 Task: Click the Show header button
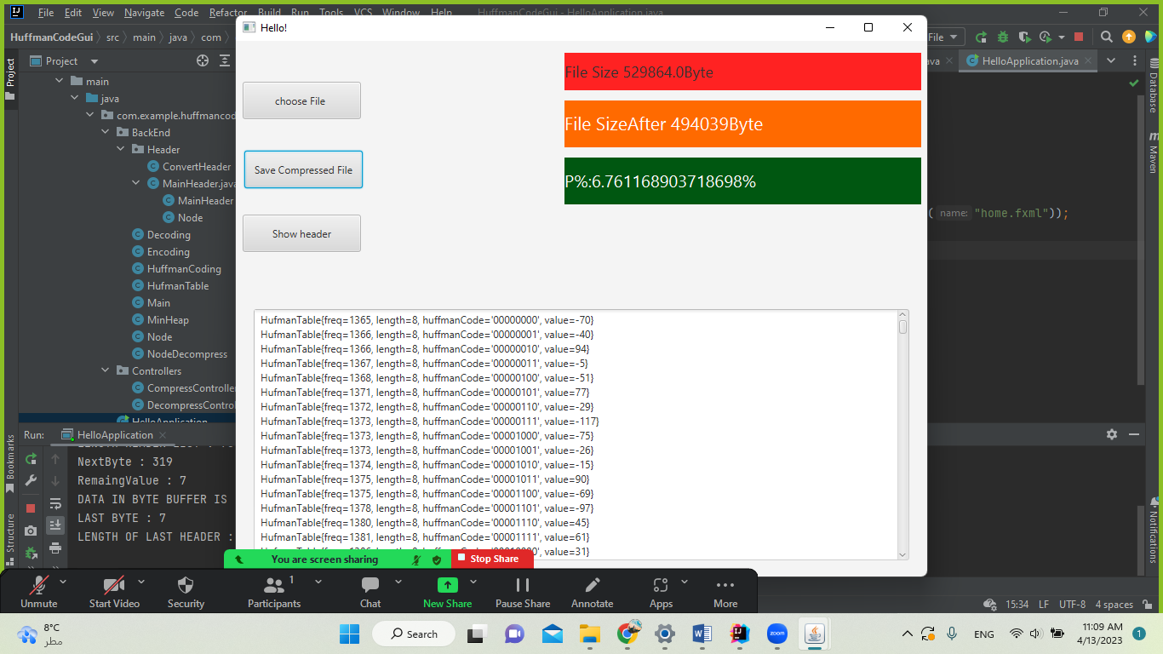pos(301,233)
